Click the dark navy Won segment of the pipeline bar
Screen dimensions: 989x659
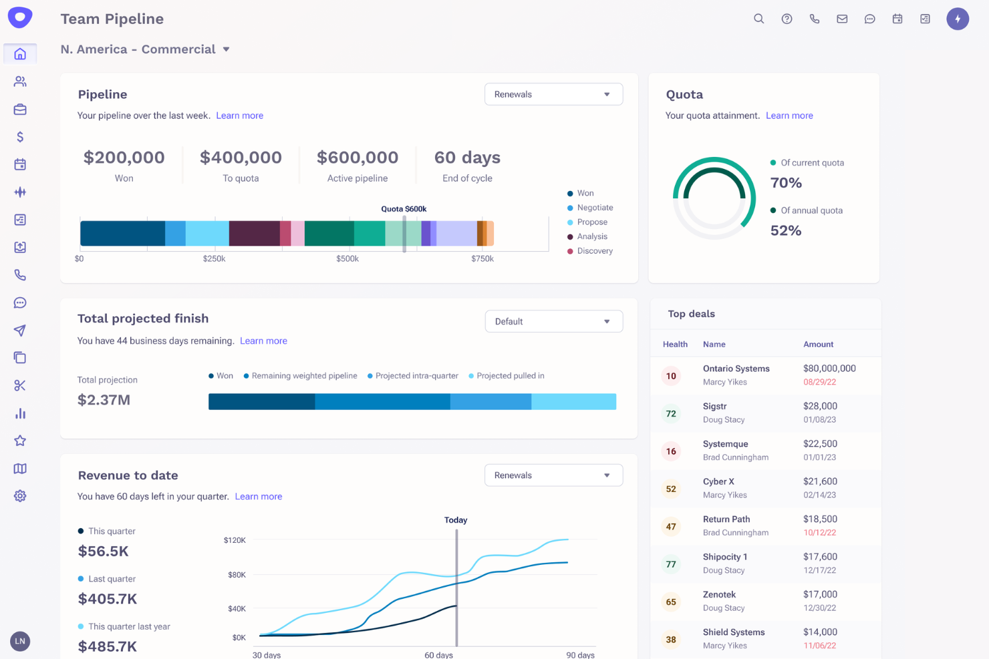122,234
